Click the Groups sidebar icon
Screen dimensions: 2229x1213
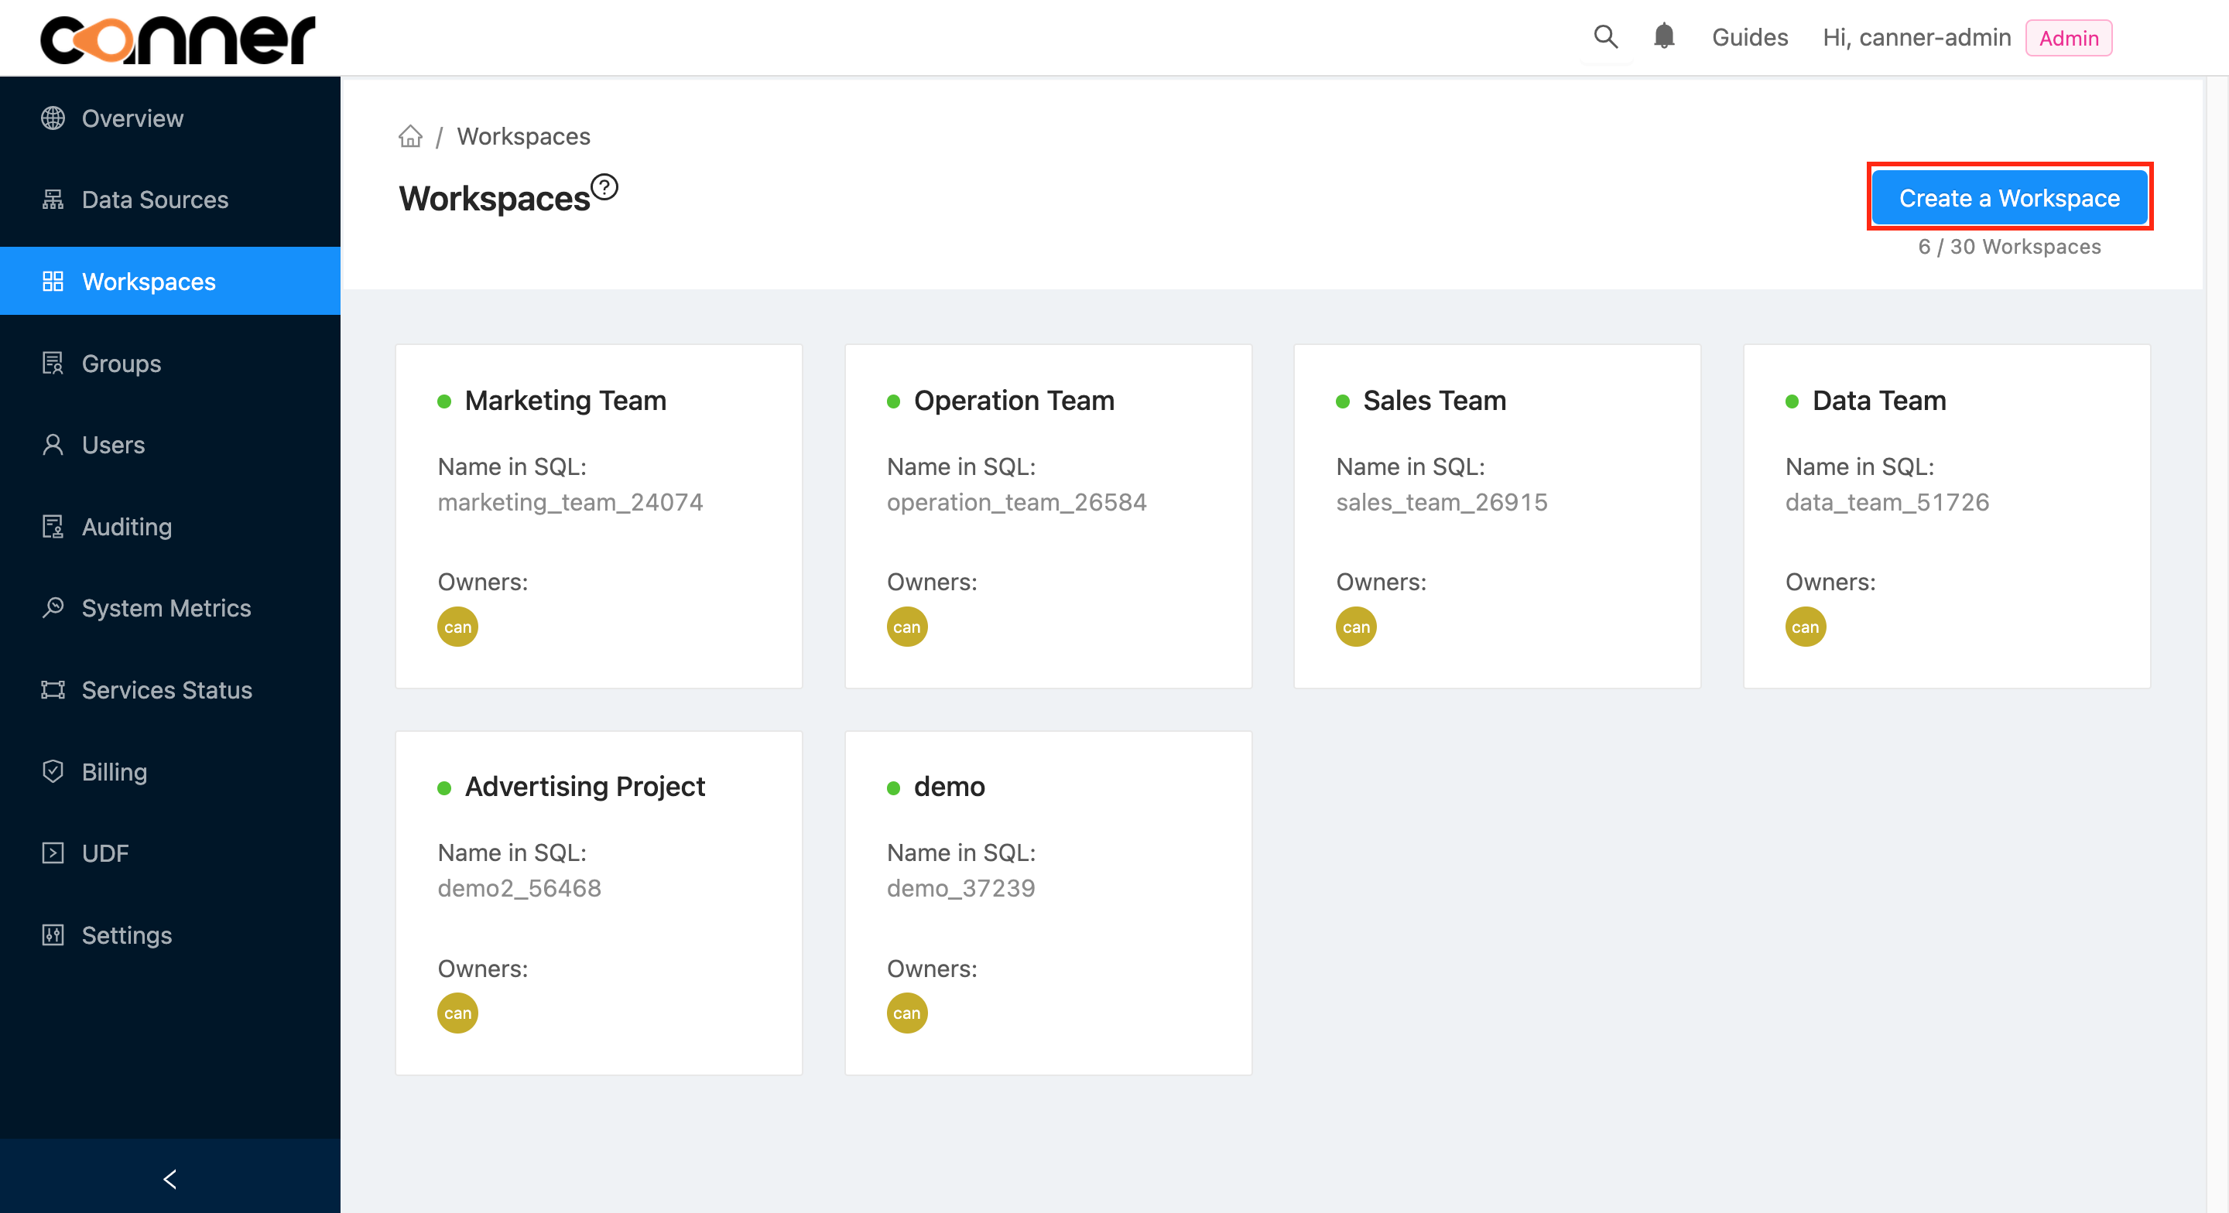(53, 364)
